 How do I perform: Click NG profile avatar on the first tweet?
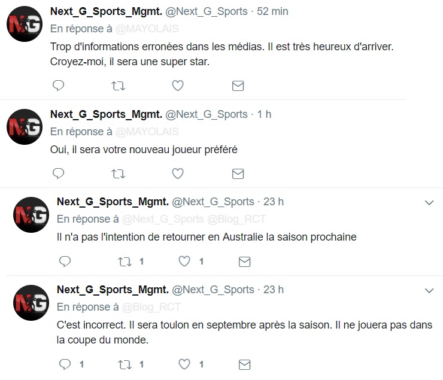coord(25,24)
